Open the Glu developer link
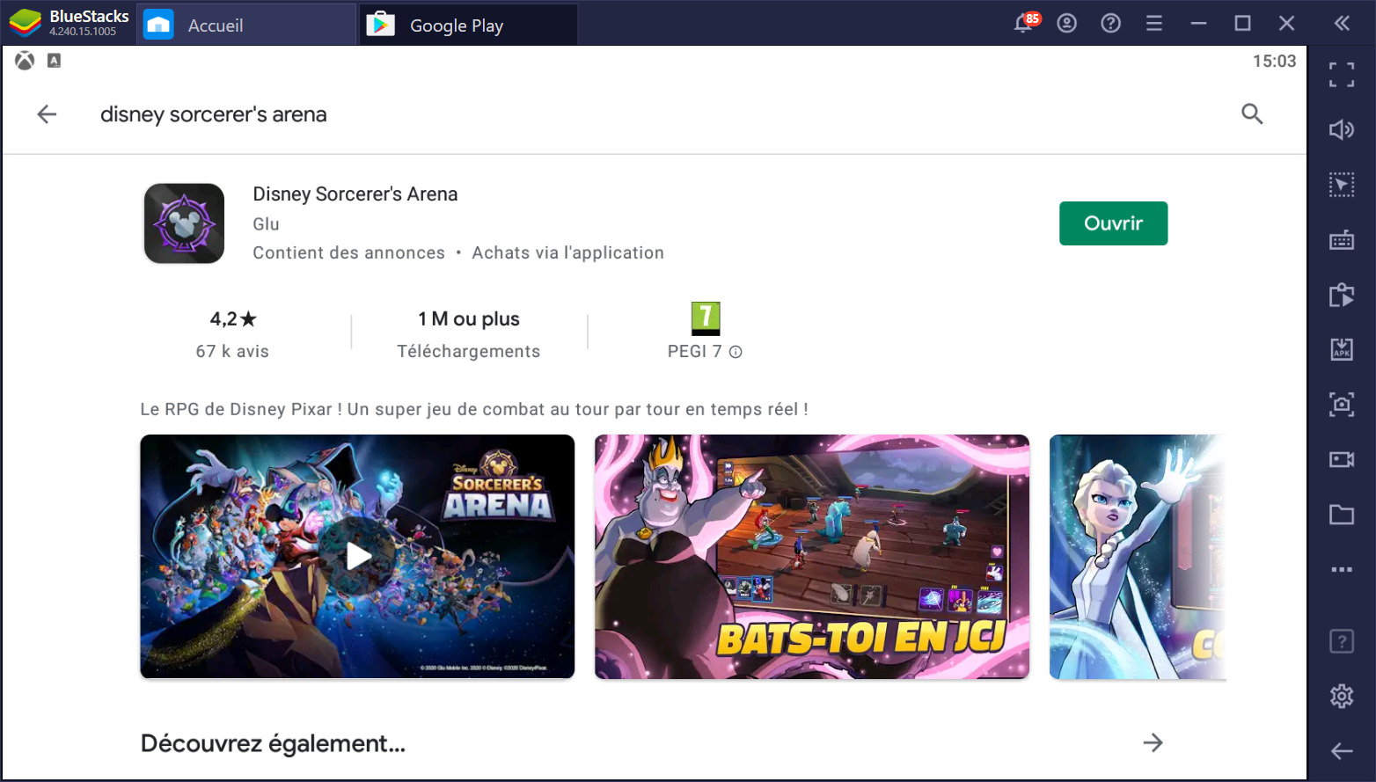This screenshot has height=782, width=1376. pos(266,224)
